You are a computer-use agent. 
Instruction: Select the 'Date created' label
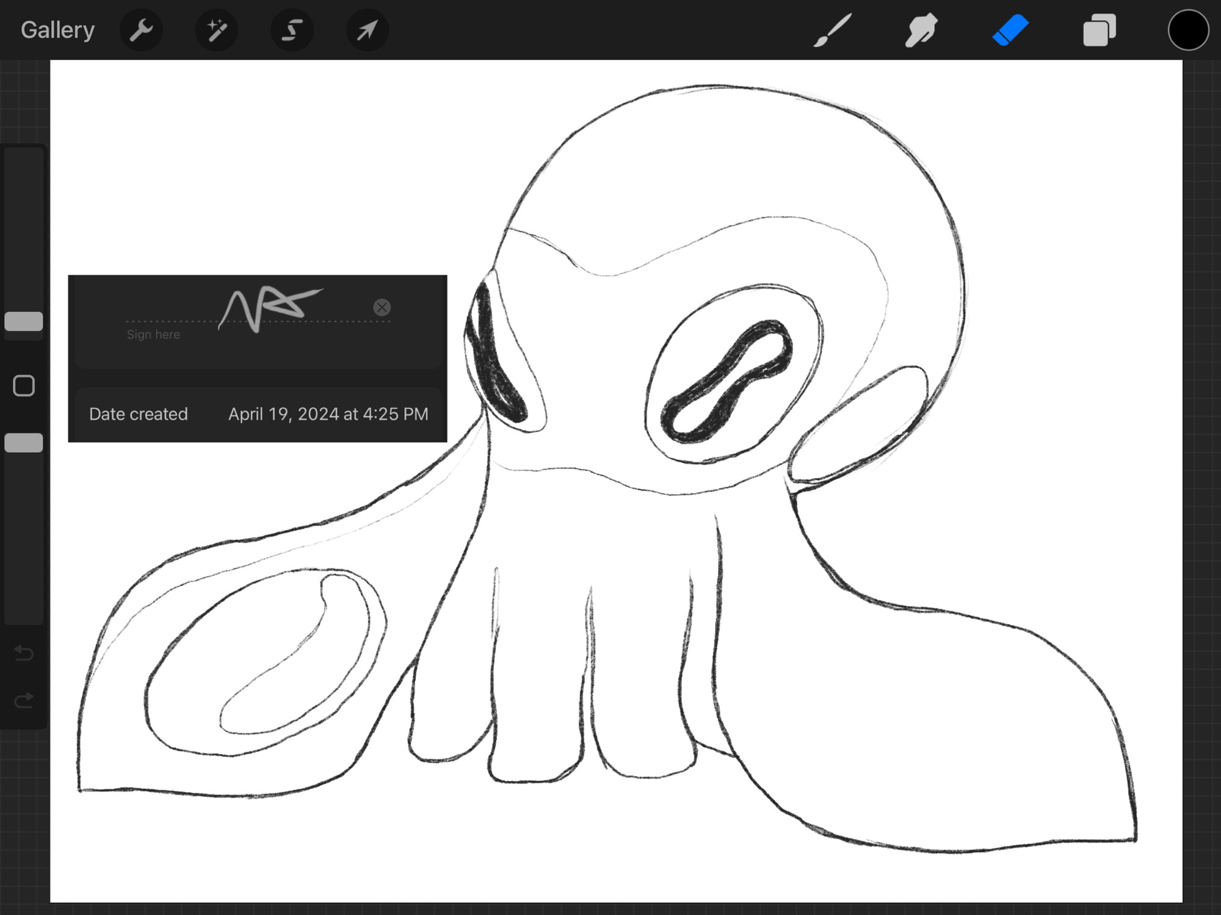click(x=139, y=414)
